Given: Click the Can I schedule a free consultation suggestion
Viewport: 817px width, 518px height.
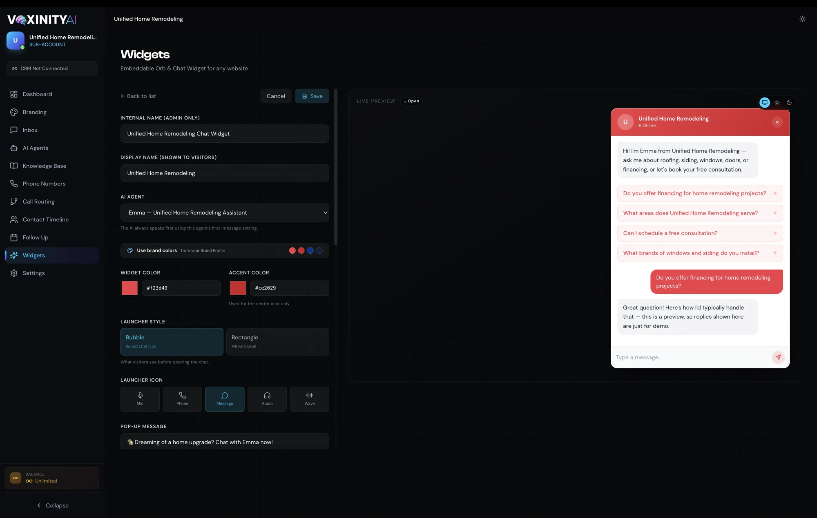Looking at the screenshot, I should (700, 233).
